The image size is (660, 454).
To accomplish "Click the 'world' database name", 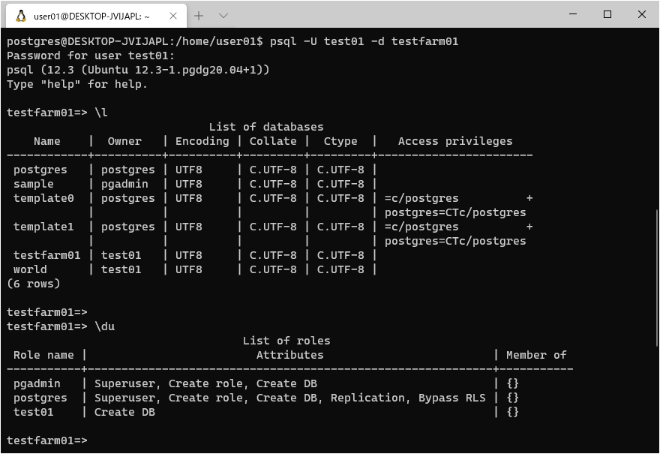I will (x=30, y=269).
